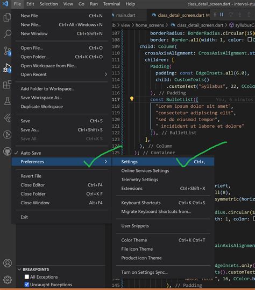
Task: Open the Run and Debug view icon
Action: [8, 68]
